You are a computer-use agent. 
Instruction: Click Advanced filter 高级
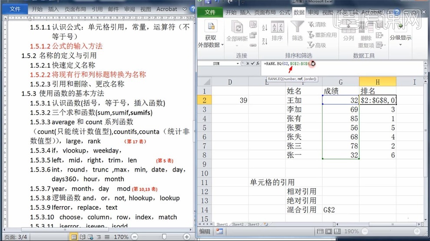click(x=317, y=45)
